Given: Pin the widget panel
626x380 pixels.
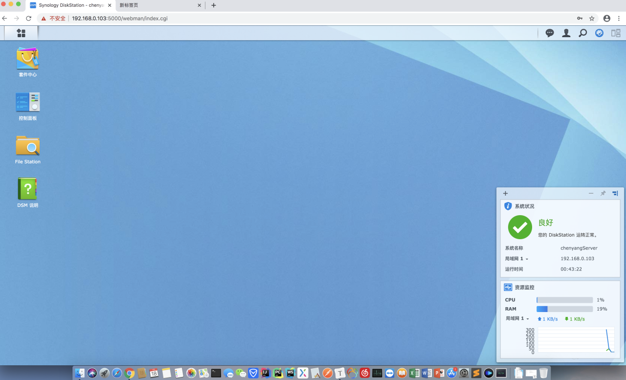Looking at the screenshot, I should click(x=603, y=193).
